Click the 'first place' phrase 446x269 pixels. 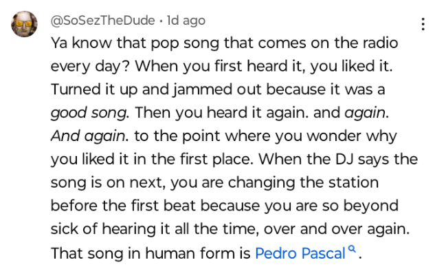click(x=216, y=159)
